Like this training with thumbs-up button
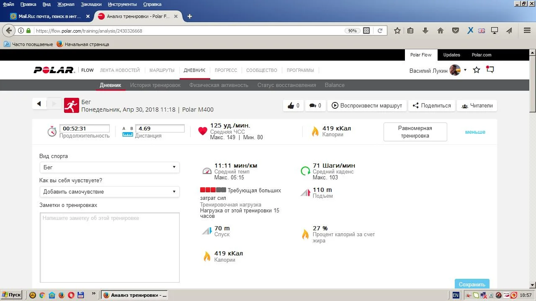This screenshot has width=536, height=301. click(x=294, y=105)
